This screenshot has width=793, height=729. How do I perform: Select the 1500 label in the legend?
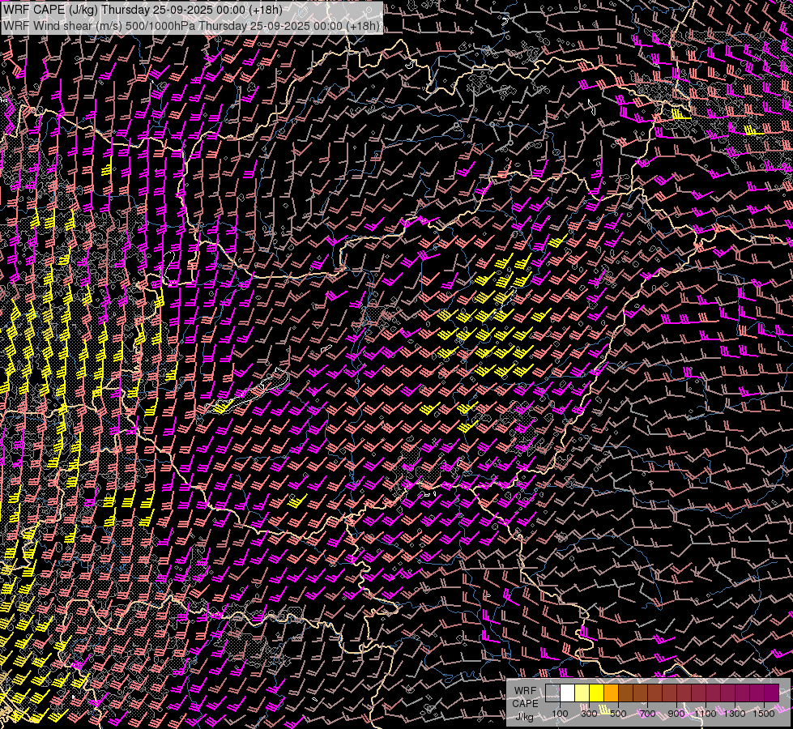[x=764, y=714]
